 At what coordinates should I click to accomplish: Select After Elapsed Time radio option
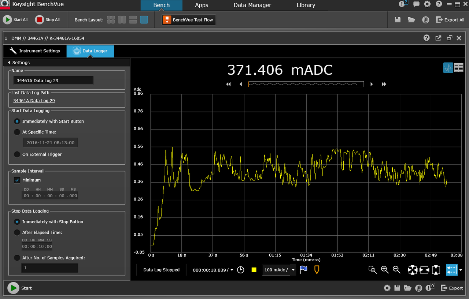tap(17, 232)
